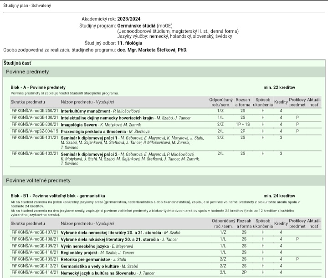Click the Študijná časť section heading
The width and height of the screenshot is (328, 278).
pyautogui.click(x=17, y=62)
